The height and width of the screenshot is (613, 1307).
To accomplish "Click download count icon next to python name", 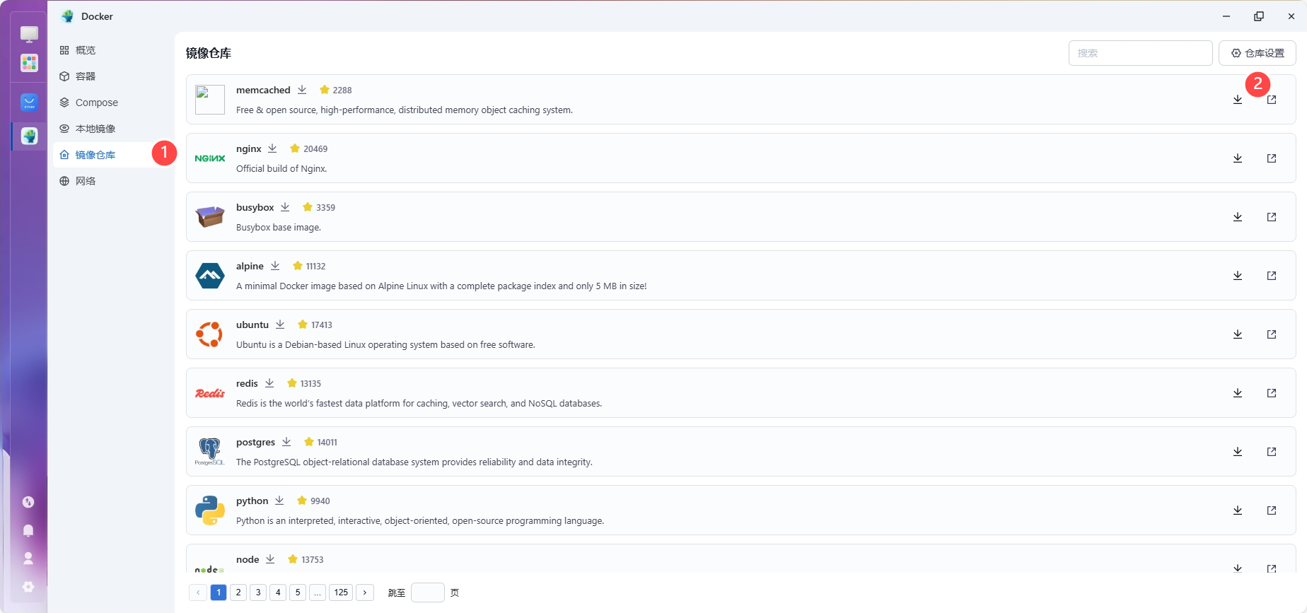I will pos(279,501).
